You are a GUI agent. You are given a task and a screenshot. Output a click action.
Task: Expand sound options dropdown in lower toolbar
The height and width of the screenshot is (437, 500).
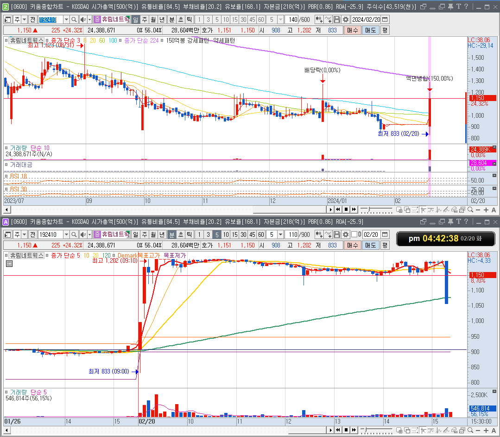[89, 235]
